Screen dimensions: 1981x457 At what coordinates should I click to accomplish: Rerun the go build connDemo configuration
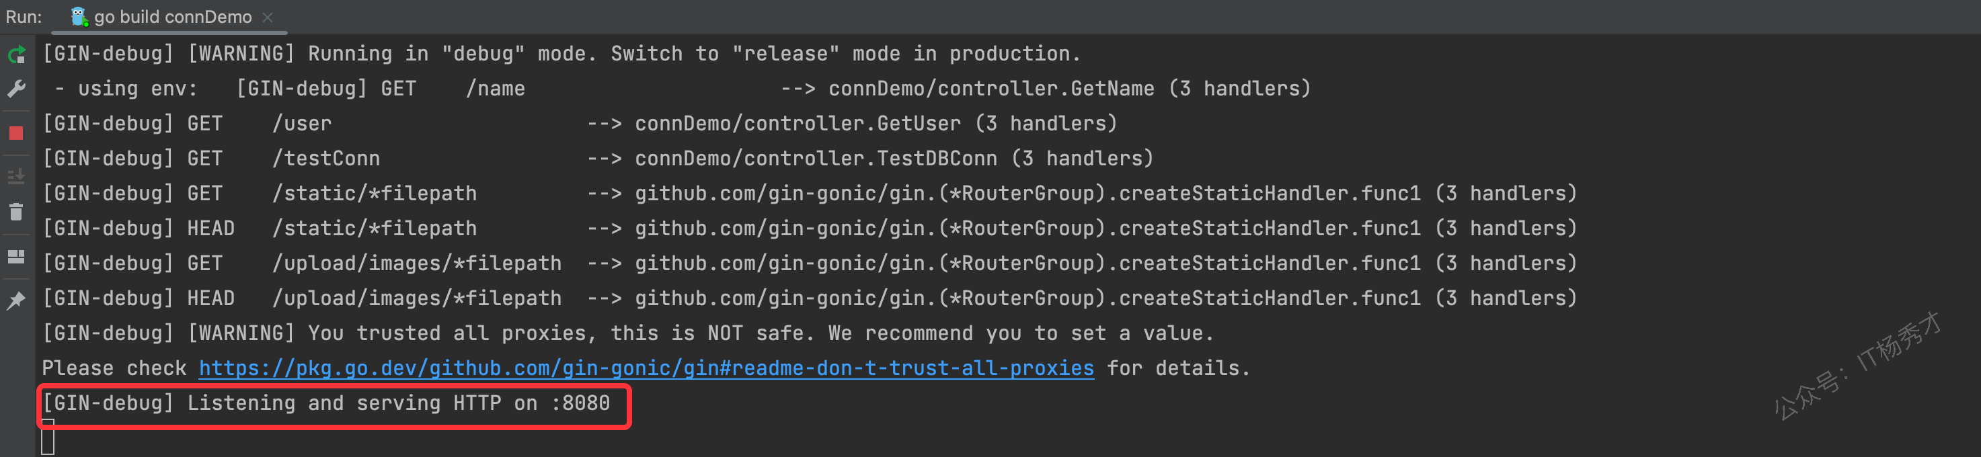click(x=16, y=54)
